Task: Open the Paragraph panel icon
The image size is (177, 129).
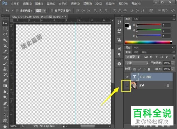Action: point(119,55)
